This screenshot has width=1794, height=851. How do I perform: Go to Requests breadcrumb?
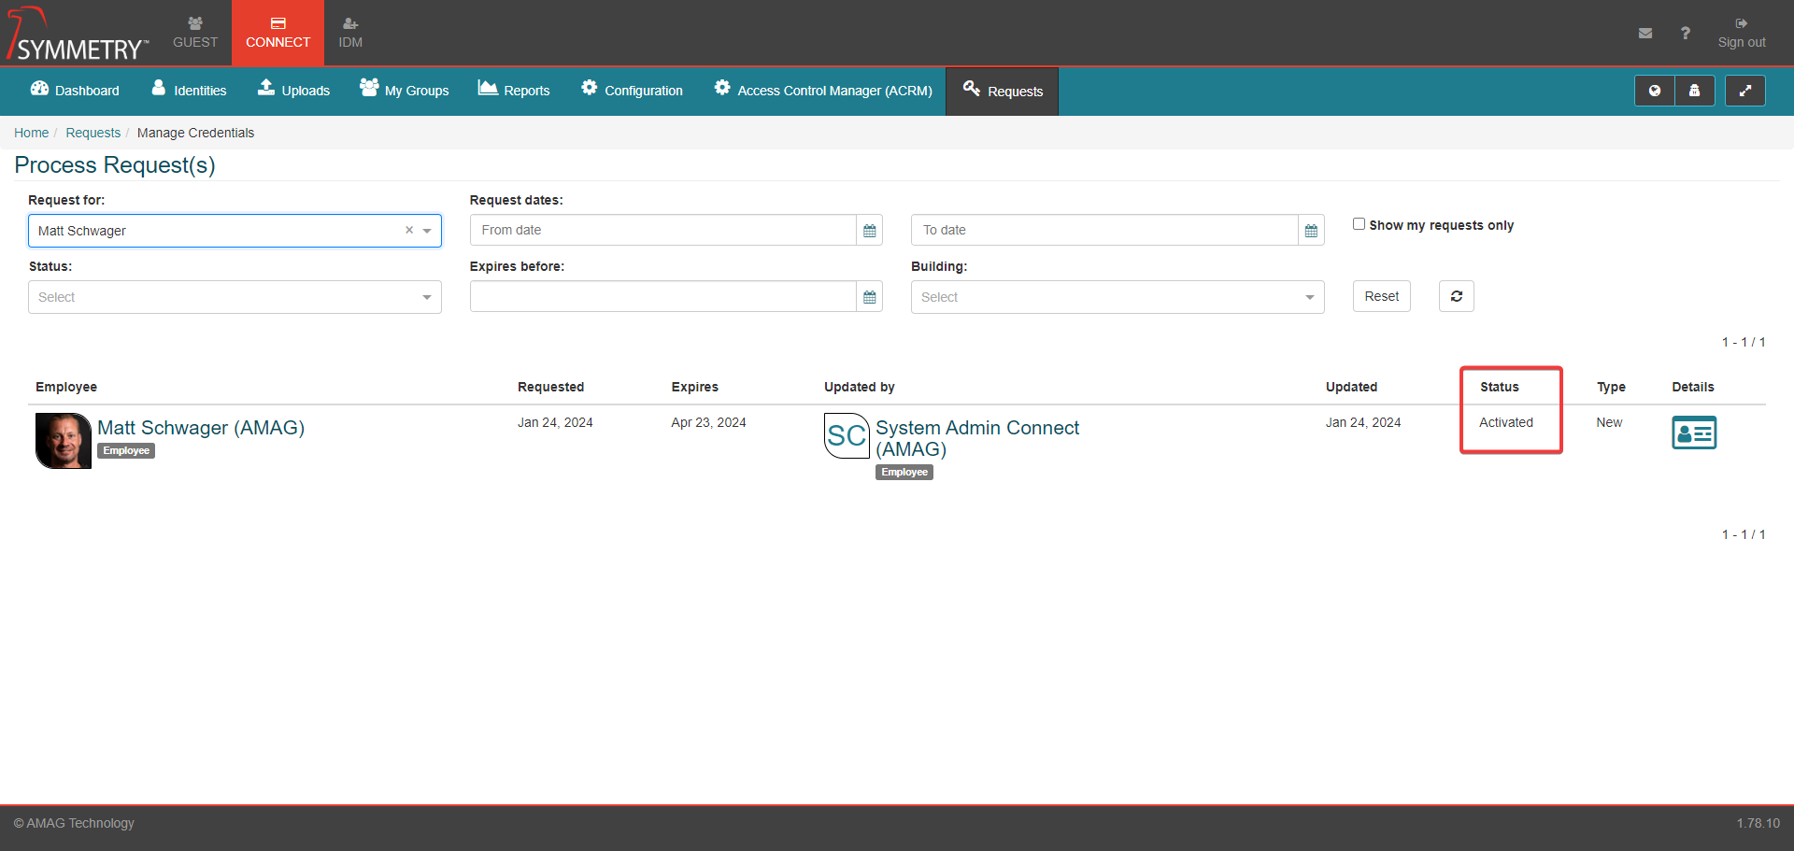click(93, 133)
